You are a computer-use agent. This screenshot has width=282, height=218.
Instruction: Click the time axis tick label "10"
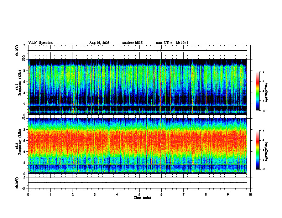pyautogui.click(x=250, y=194)
